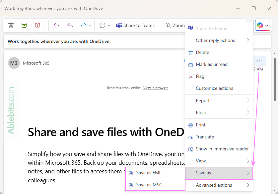Choose Save as EML
The width and height of the screenshot is (278, 194).
coord(148,173)
